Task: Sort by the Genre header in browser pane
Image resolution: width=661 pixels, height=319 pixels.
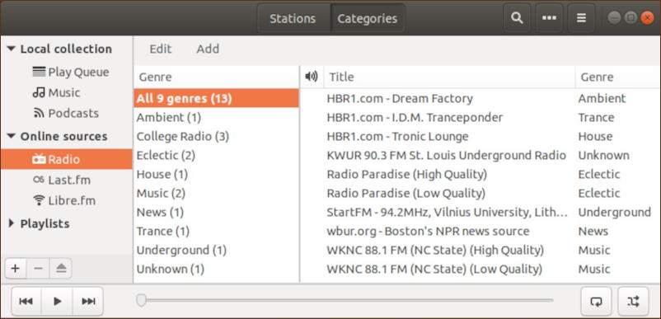Action: tap(216, 77)
